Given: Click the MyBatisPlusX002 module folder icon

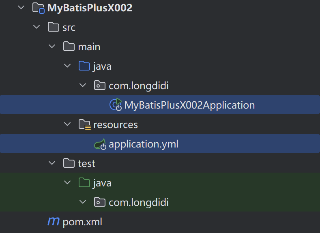Looking at the screenshot, I should (39, 8).
